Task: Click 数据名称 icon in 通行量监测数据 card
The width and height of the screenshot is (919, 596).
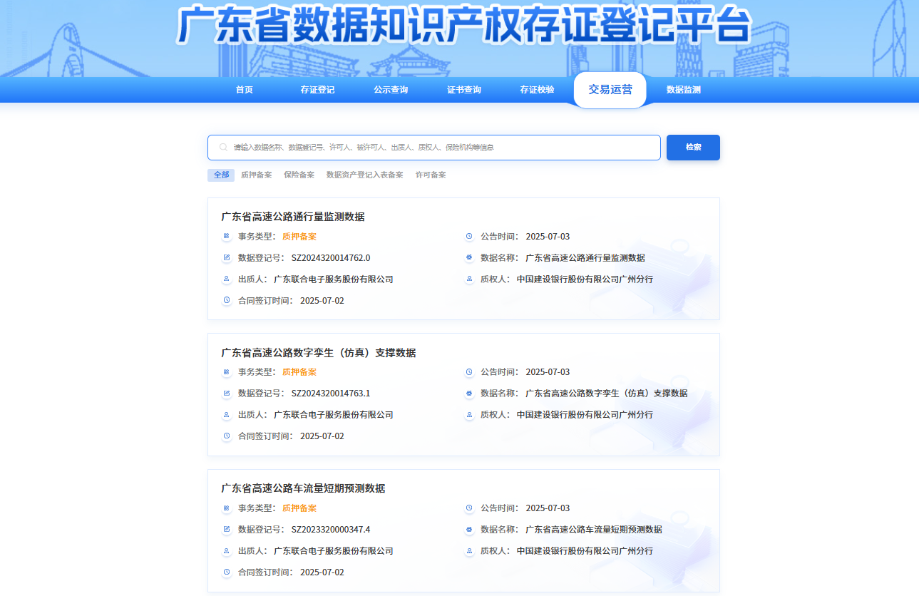Action: tap(469, 257)
